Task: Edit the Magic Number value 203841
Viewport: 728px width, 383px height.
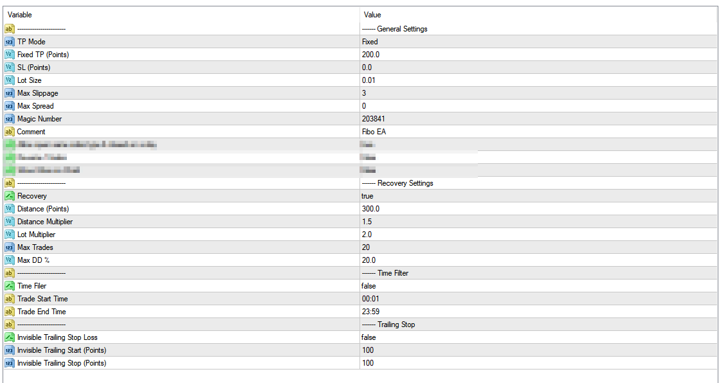Action: (x=538, y=119)
